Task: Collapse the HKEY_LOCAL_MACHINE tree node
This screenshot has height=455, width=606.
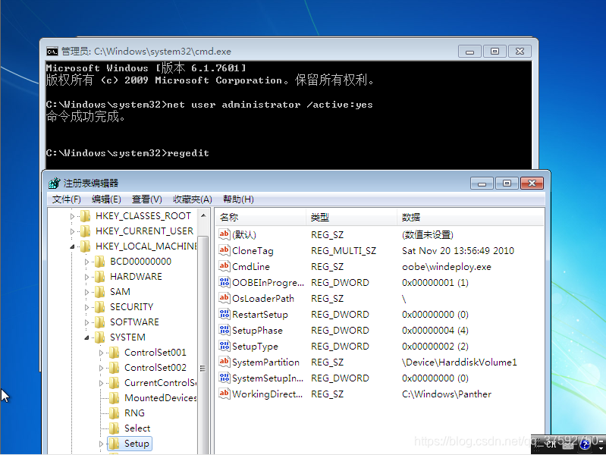Action: click(72, 246)
